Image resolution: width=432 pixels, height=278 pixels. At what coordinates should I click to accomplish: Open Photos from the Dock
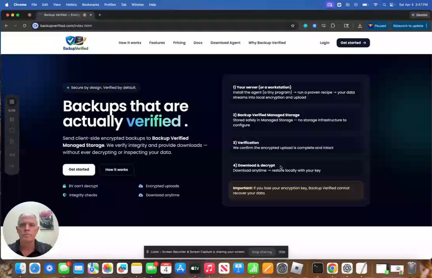pos(108,268)
